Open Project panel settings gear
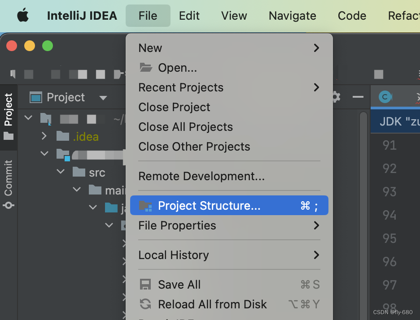 point(336,97)
